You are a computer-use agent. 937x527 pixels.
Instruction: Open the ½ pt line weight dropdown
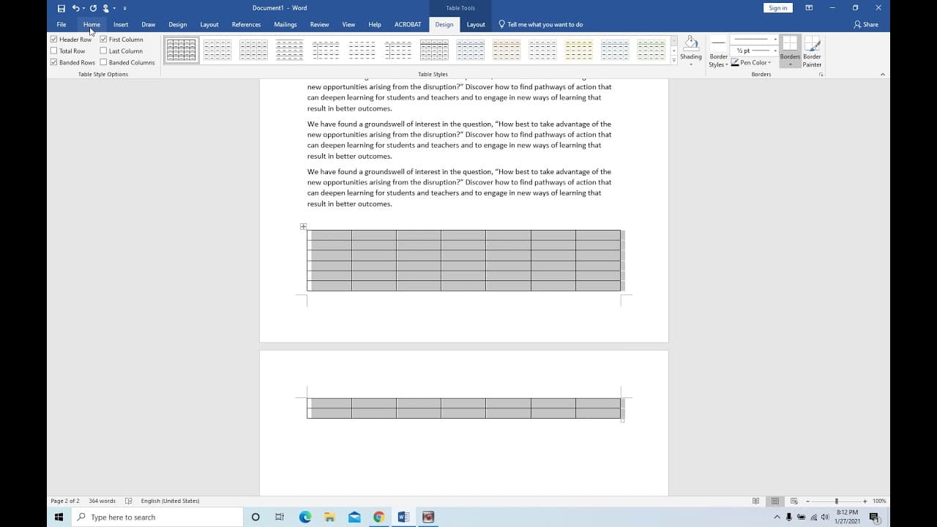[x=755, y=51]
